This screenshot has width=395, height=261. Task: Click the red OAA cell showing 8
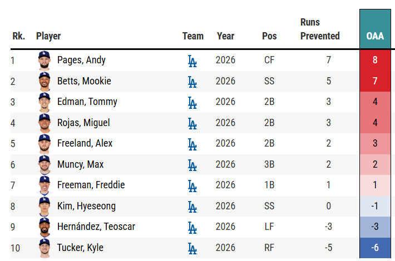click(375, 61)
